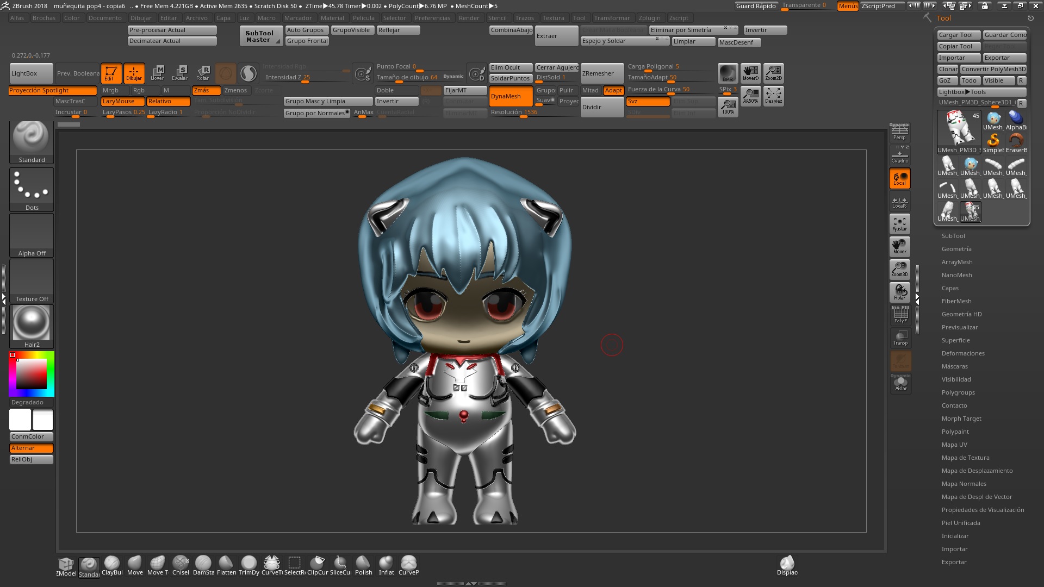Open the Archivo menu
This screenshot has height=587, width=1044.
(197, 18)
